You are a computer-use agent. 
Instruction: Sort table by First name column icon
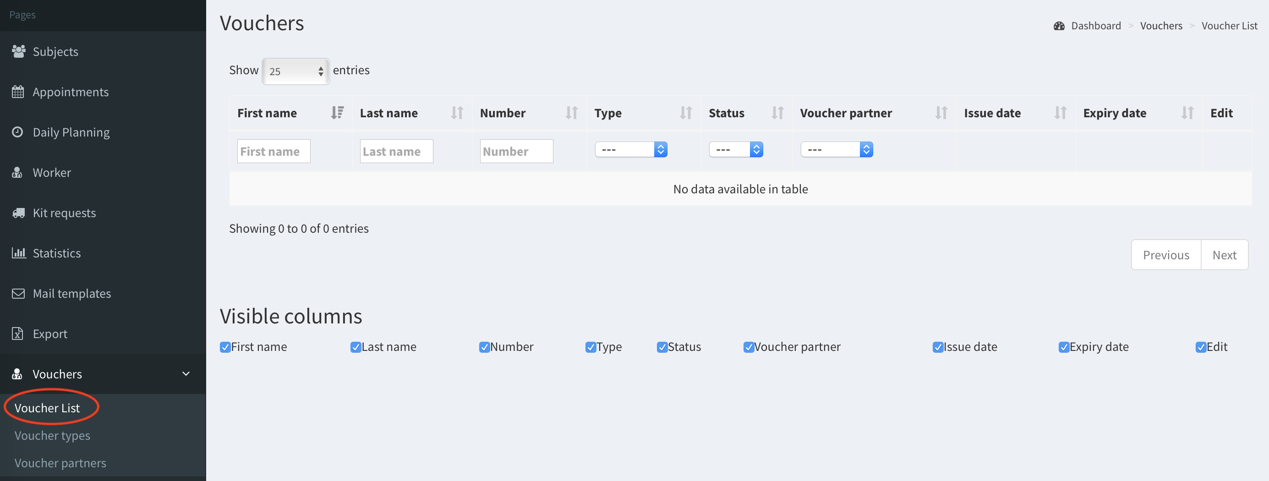click(337, 113)
